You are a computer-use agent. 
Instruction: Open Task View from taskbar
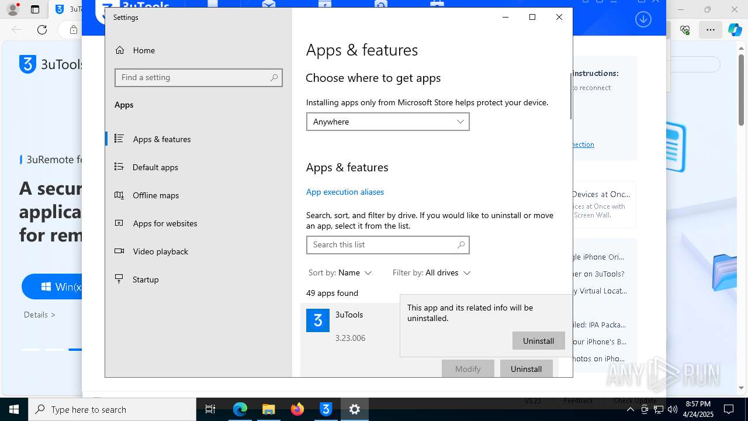click(210, 409)
